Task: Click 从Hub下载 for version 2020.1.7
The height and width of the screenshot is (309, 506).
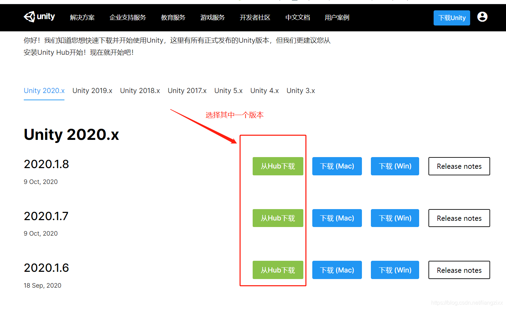Action: (x=278, y=218)
